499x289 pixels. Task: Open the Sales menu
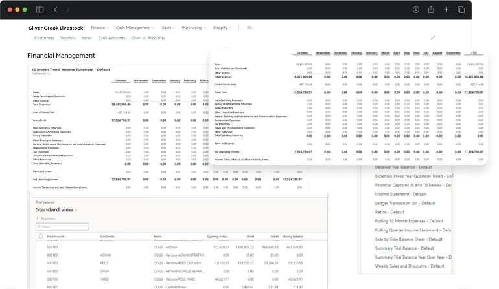168,28
